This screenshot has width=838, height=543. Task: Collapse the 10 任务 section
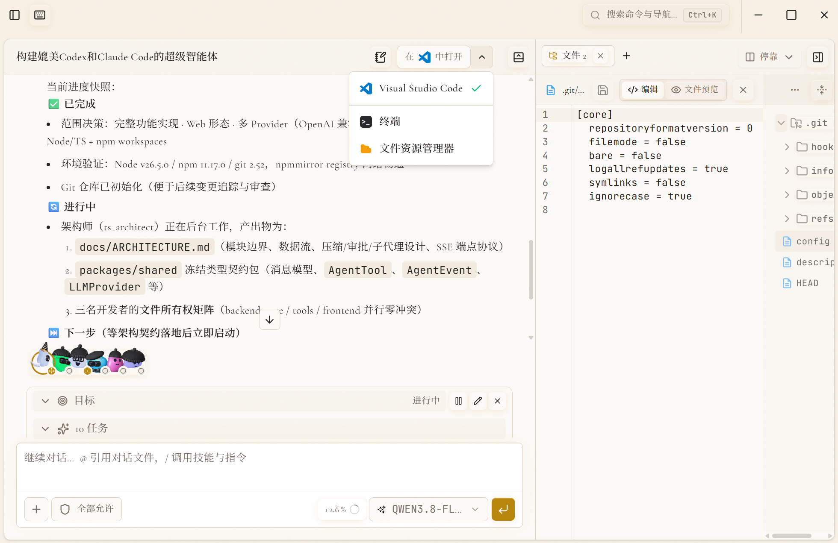45,429
